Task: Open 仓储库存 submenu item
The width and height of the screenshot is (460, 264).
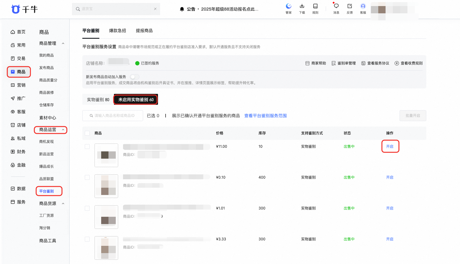Action: (x=46, y=105)
